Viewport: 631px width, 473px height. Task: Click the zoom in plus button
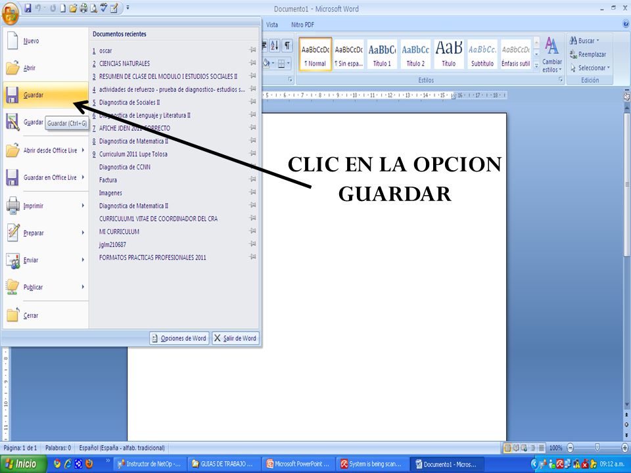point(624,447)
